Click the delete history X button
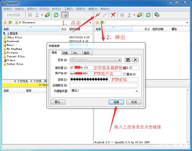Viewport: 192px width, 151px height. pos(135,60)
